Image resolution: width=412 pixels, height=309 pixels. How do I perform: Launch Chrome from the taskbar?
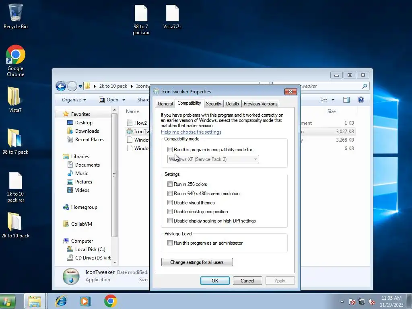[x=110, y=301]
